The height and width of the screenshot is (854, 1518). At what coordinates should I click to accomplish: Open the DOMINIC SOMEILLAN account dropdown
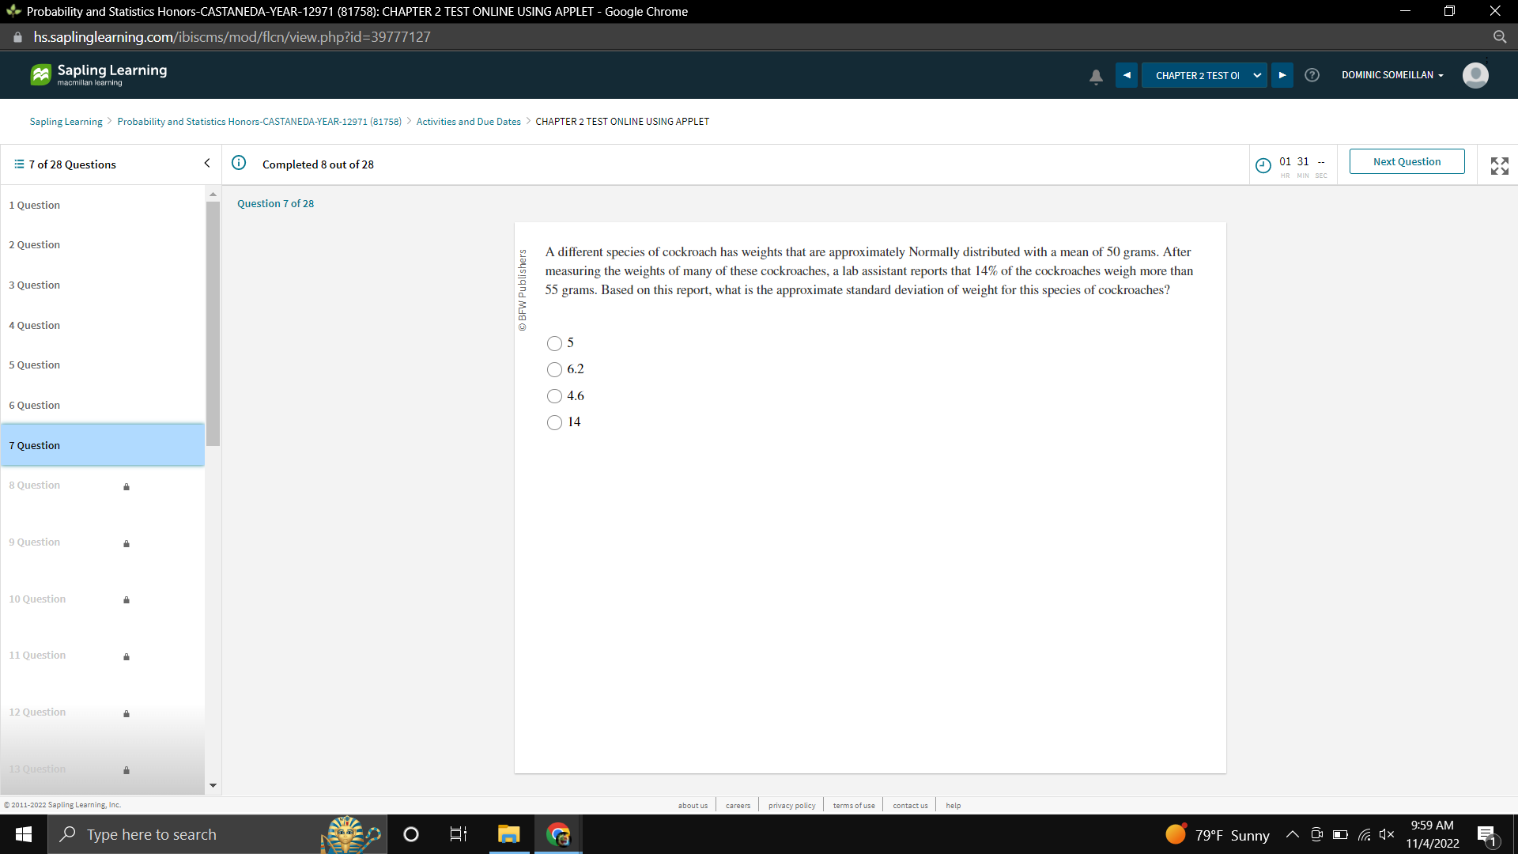click(1392, 75)
